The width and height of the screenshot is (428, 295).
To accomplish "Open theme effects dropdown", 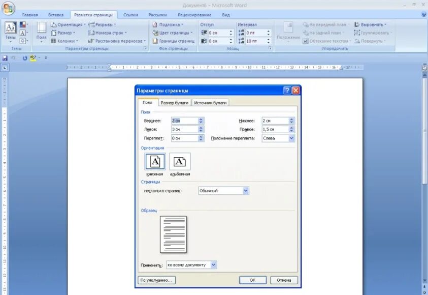I will 24,41.
